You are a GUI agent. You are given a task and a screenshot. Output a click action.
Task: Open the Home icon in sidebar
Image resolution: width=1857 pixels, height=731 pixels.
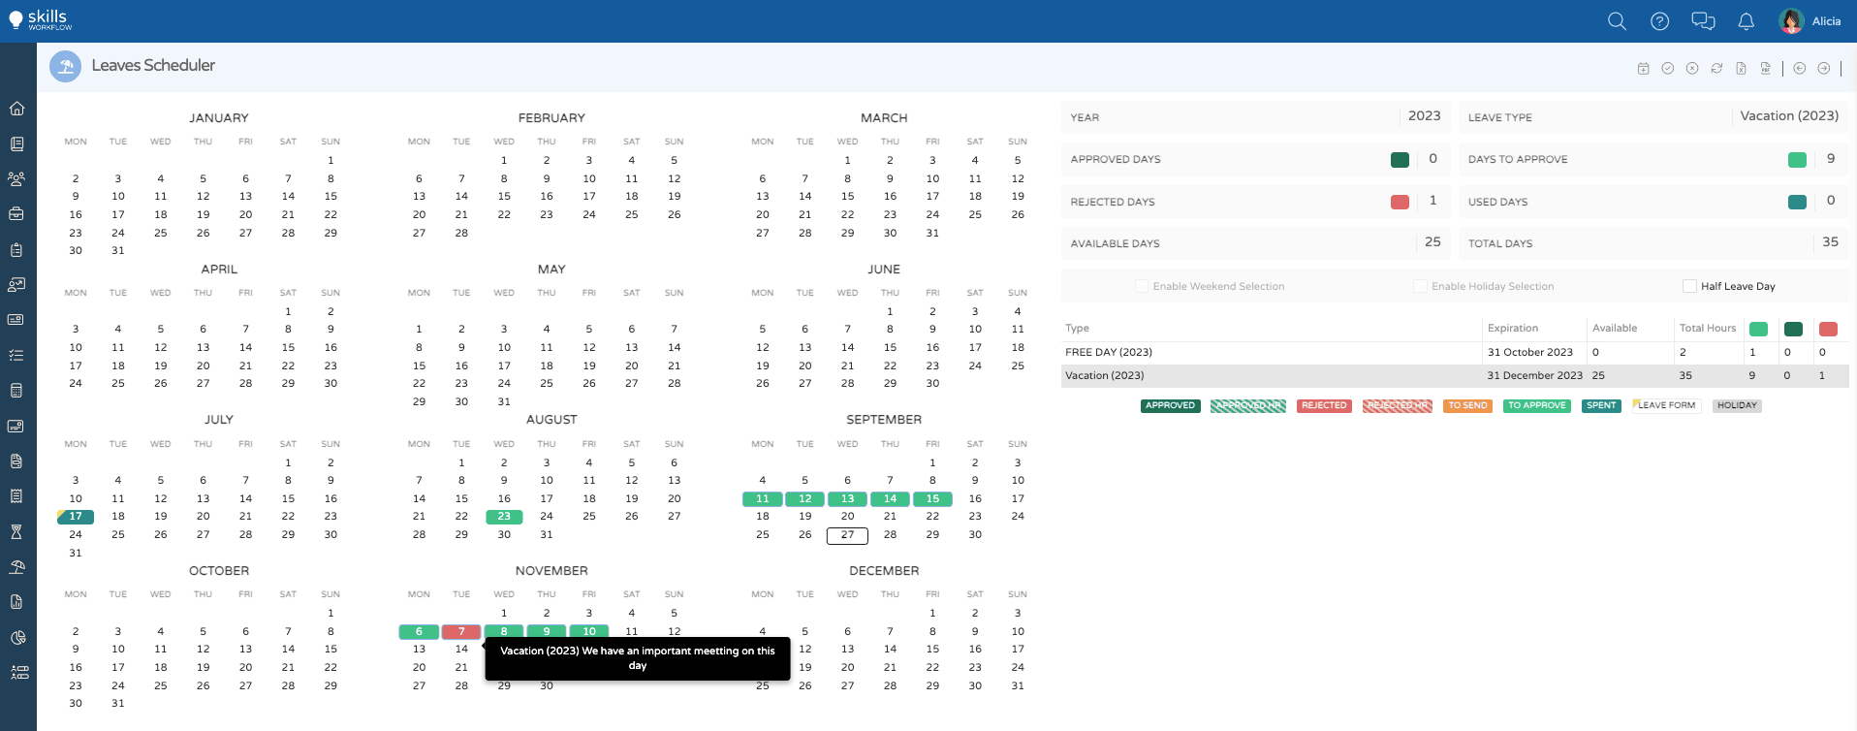click(17, 109)
